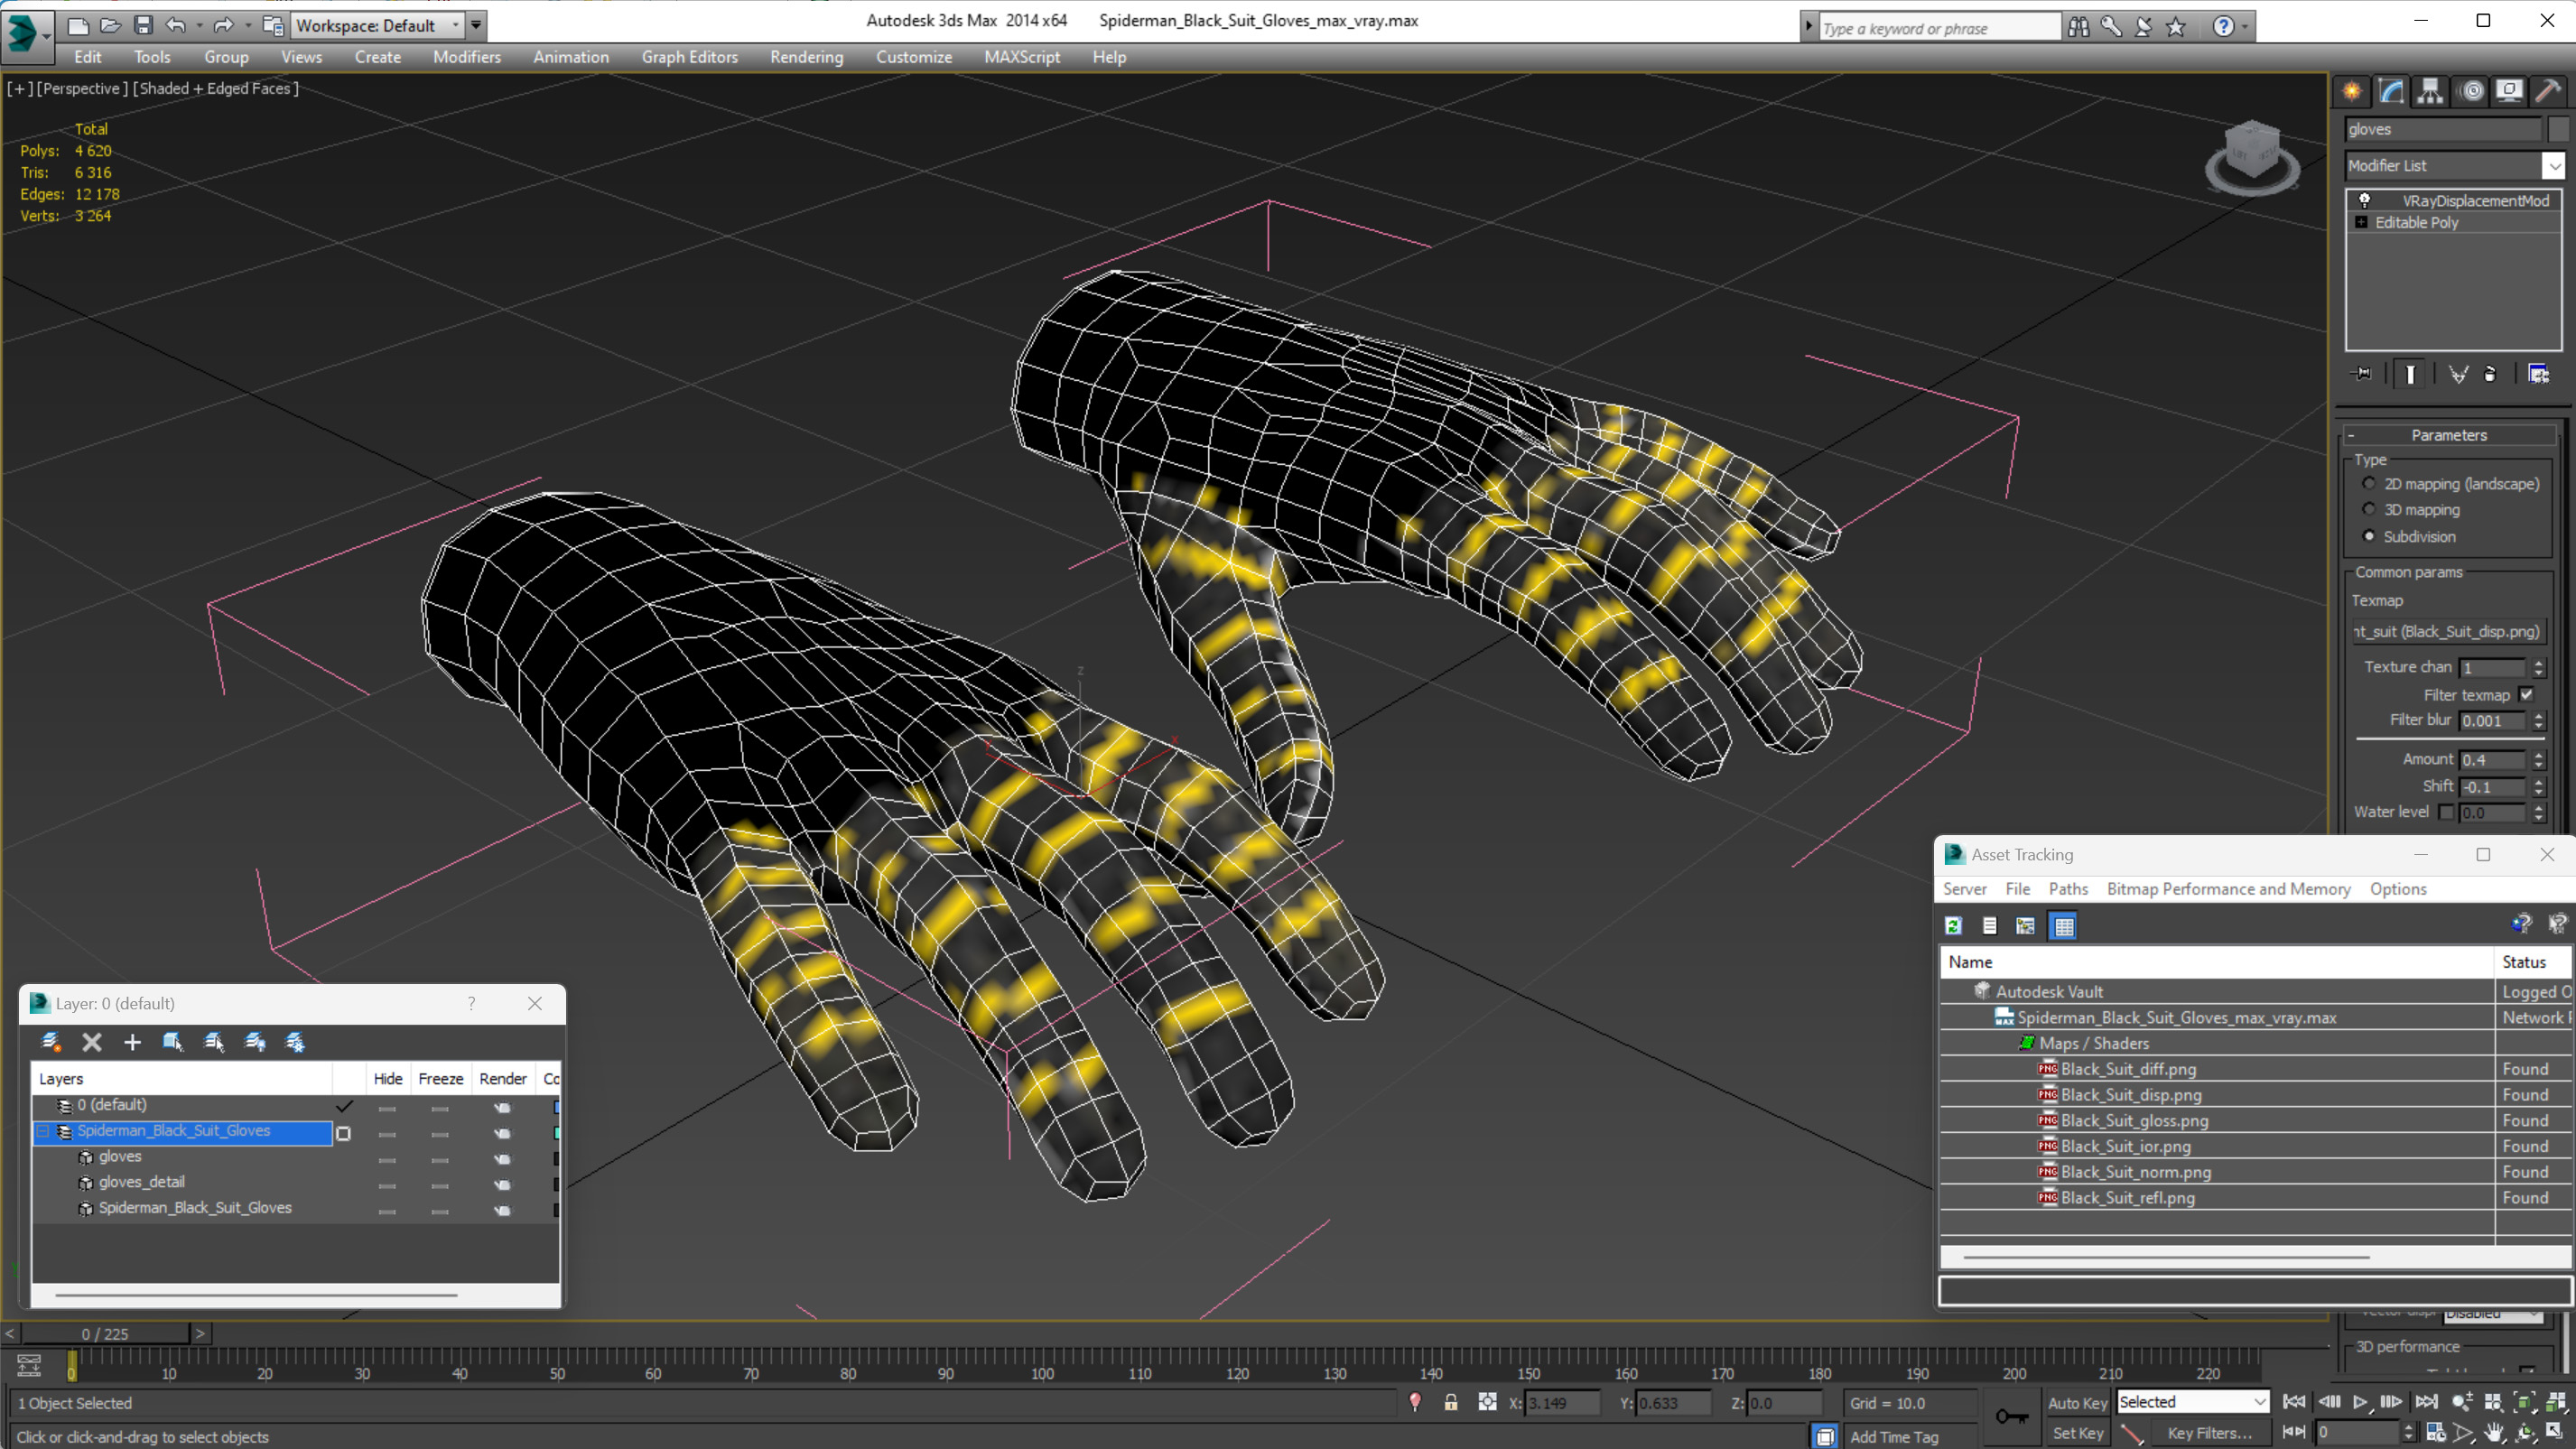The image size is (2576, 1449).
Task: Select 2D mapping (landscape) radio button
Action: (x=2369, y=483)
